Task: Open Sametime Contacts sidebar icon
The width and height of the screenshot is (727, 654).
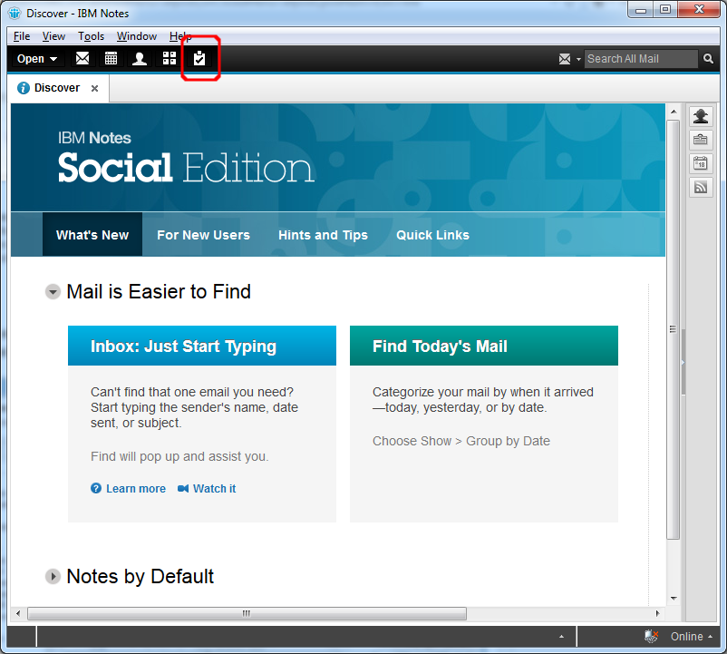Action: 701,116
